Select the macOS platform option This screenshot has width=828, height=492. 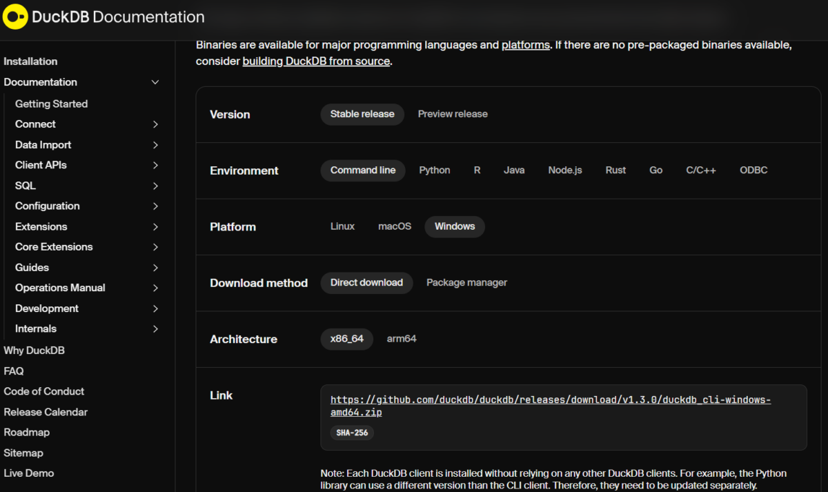(x=395, y=226)
